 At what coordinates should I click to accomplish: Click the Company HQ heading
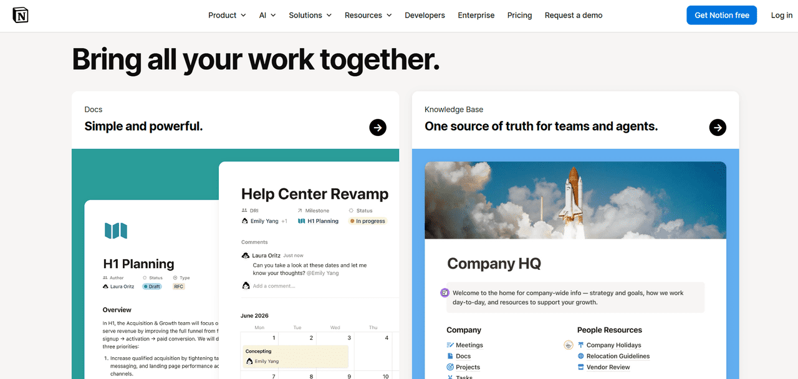point(494,264)
